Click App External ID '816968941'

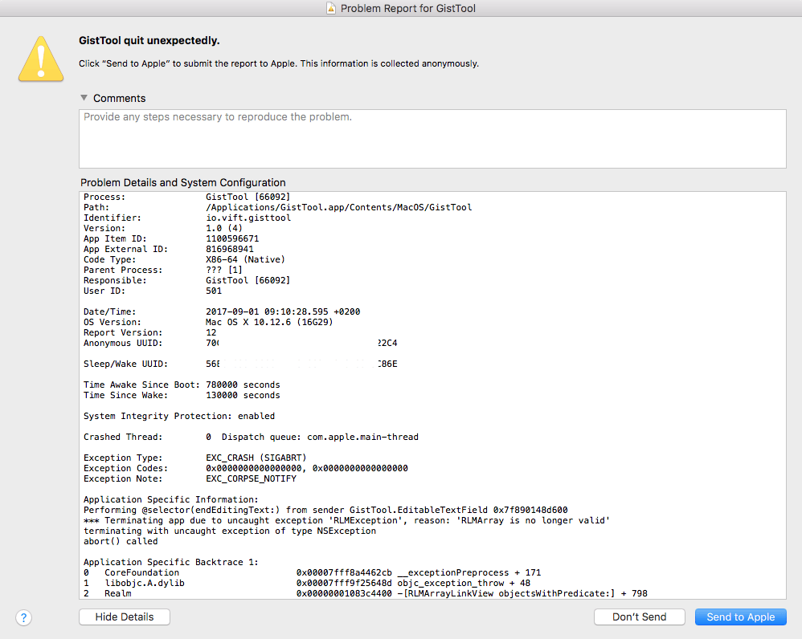[x=230, y=250]
